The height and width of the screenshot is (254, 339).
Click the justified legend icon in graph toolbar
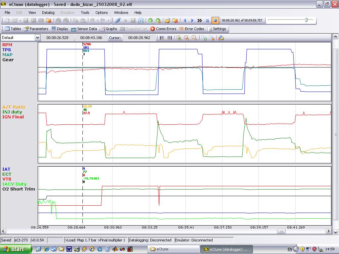(169, 38)
